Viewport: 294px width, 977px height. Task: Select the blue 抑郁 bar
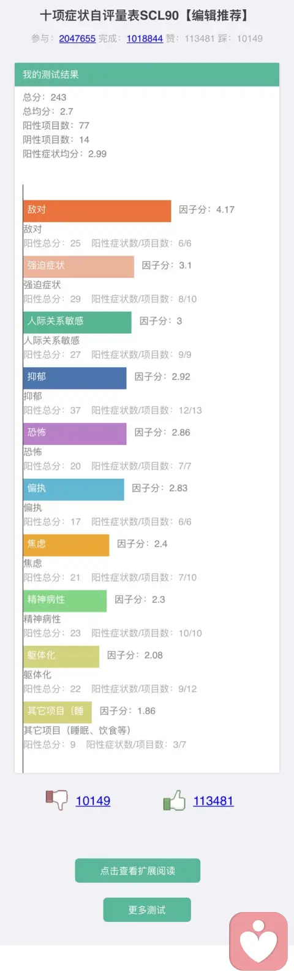(75, 378)
